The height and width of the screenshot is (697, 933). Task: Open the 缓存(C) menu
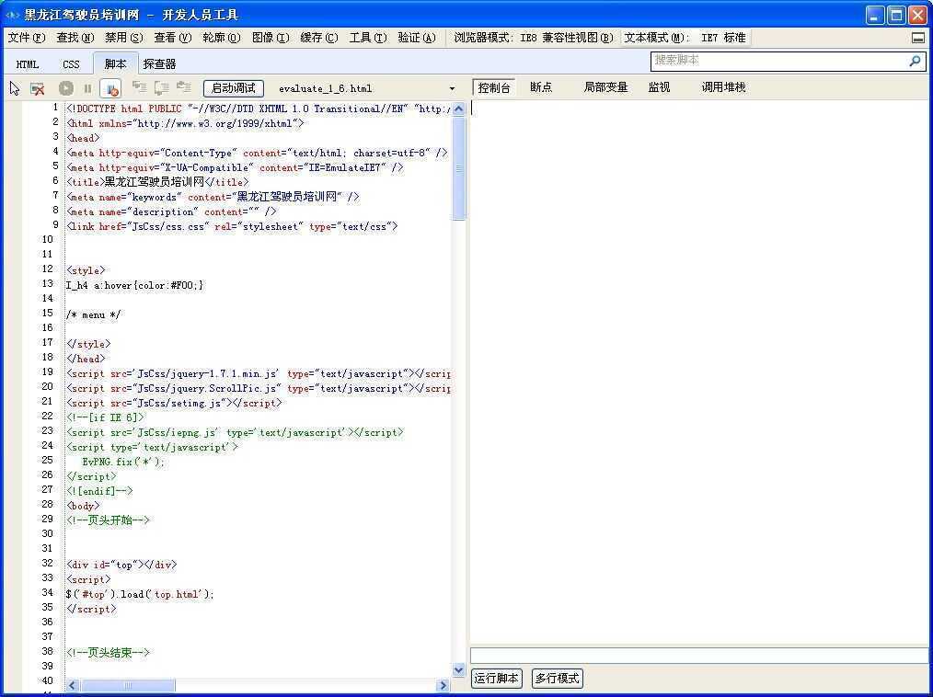[x=319, y=38]
